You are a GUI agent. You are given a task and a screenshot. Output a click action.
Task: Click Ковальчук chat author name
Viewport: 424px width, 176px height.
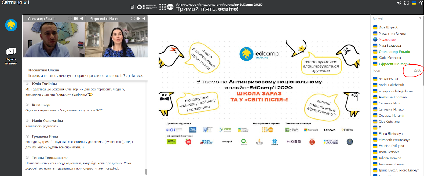41,105
